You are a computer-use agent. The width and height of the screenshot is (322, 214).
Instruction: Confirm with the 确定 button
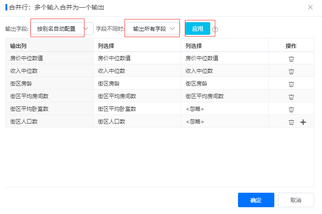tap(256, 200)
